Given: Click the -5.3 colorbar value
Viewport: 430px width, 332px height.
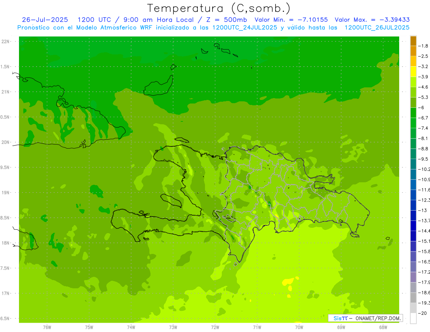Looking at the screenshot, I should (x=423, y=97).
